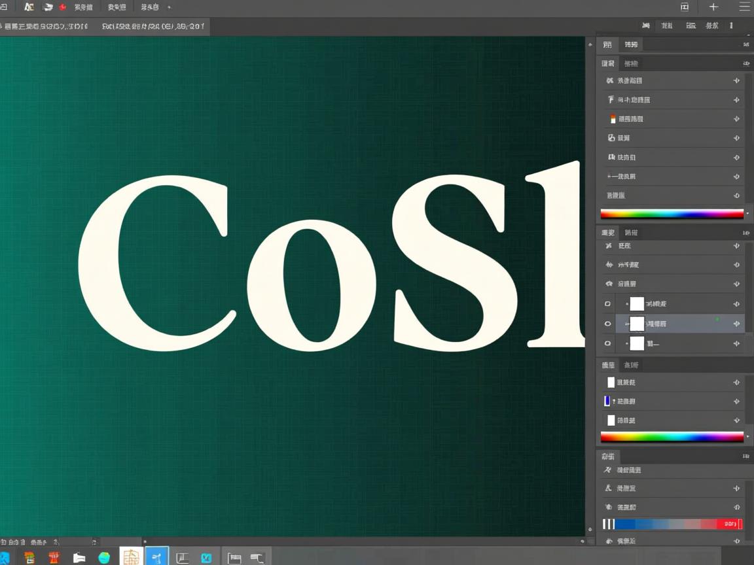
Task: Click the blue rectangle icon in the lower swatch list
Action: pyautogui.click(x=607, y=401)
